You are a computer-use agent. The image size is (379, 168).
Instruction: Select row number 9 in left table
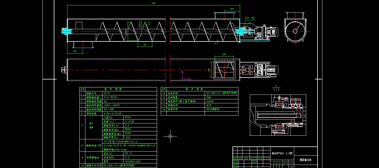[x=82, y=157]
